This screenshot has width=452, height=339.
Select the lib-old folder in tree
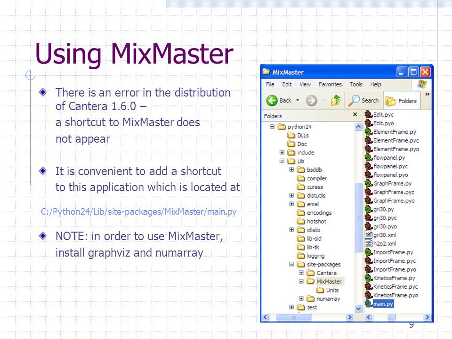309,239
